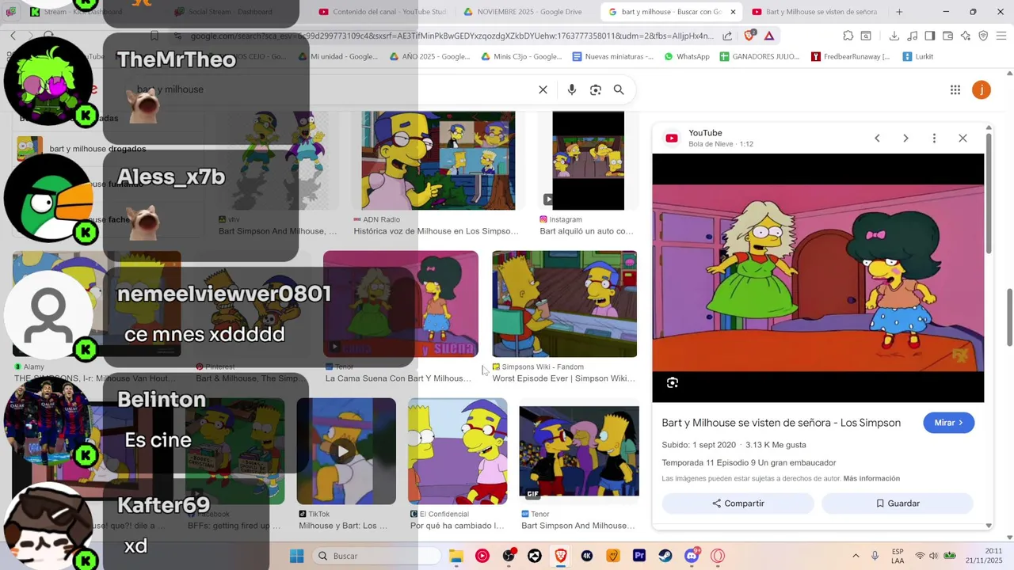This screenshot has height=570, width=1014.
Task: Show hidden system tray icons chevron
Action: (856, 556)
